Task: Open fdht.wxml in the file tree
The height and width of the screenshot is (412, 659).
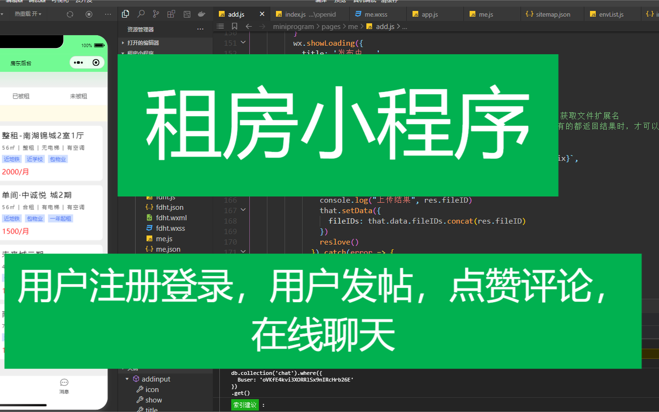Action: coord(171,218)
